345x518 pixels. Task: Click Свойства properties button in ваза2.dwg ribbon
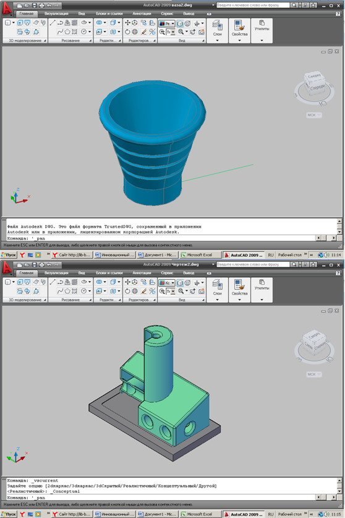point(239,30)
